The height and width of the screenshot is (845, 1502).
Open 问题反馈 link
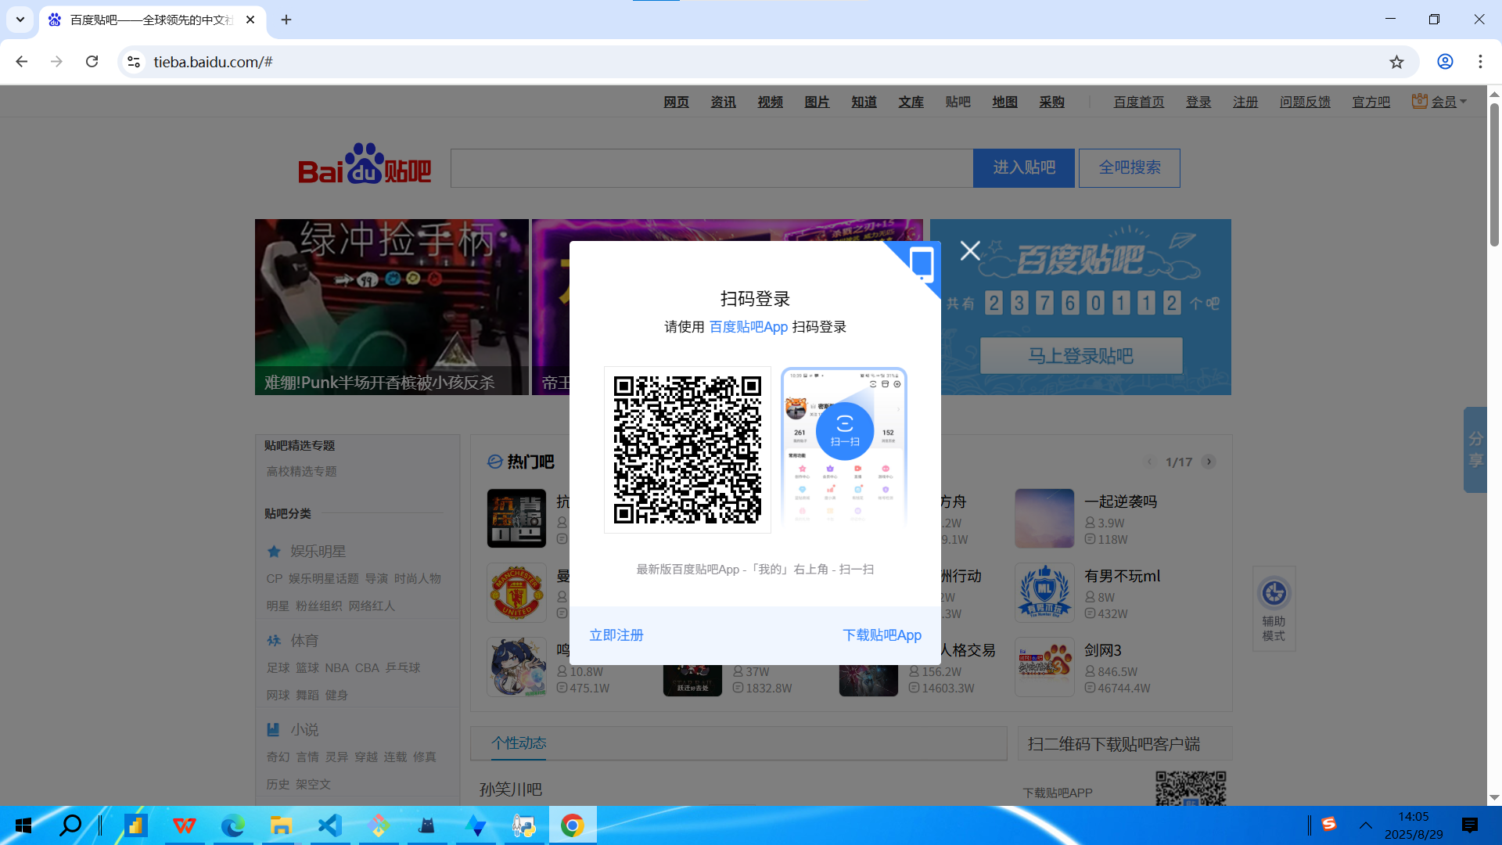(x=1305, y=102)
